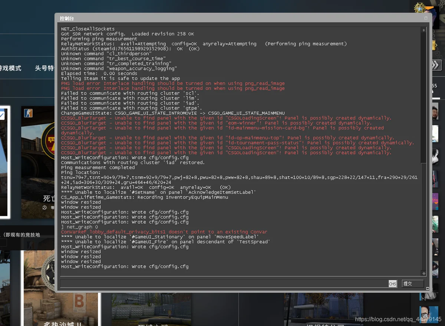Click the 'Got SDR network config' log line
This screenshot has height=326, width=445.
(x=128, y=34)
